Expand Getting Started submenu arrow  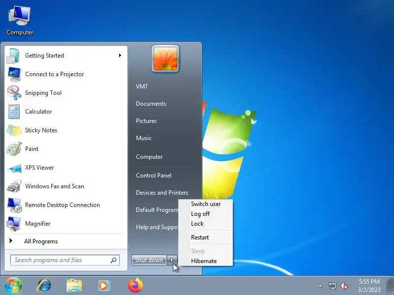[x=120, y=56]
